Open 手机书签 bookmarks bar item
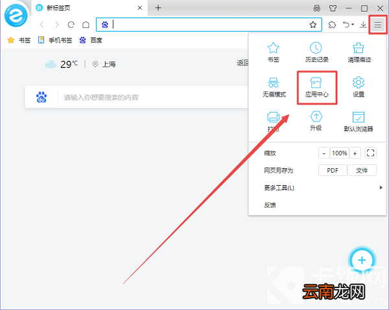The image size is (389, 310). pyautogui.click(x=55, y=40)
